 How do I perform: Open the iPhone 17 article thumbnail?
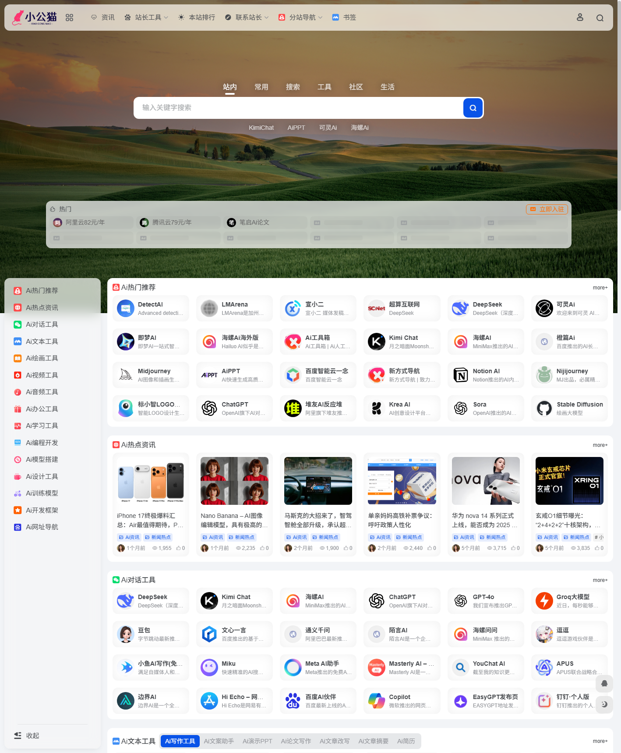151,481
